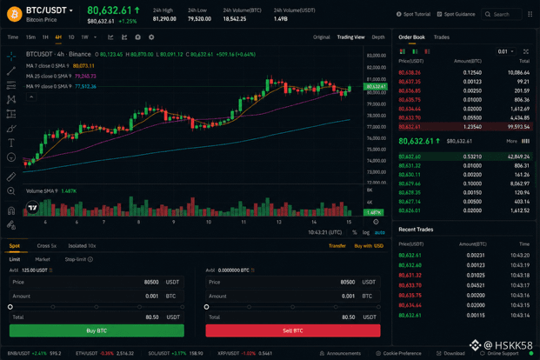The image size is (540, 360).
Task: Open Online Support in footer
Action: pyautogui.click(x=499, y=353)
